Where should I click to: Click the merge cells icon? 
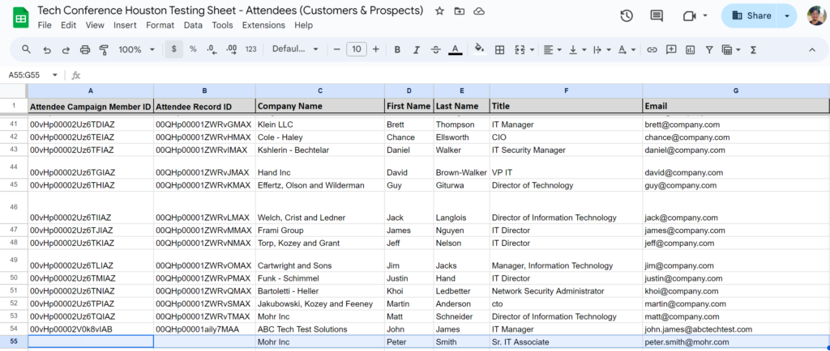pos(519,49)
